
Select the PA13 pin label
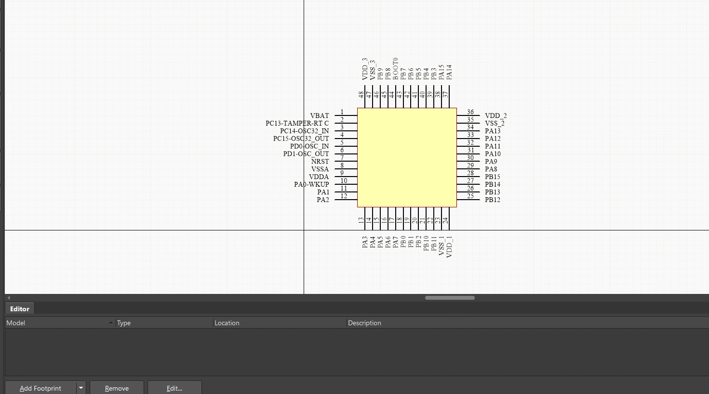coord(493,131)
